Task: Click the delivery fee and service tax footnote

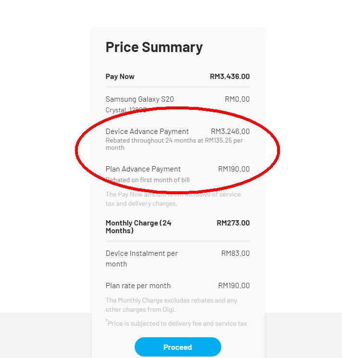Action: pos(177,323)
